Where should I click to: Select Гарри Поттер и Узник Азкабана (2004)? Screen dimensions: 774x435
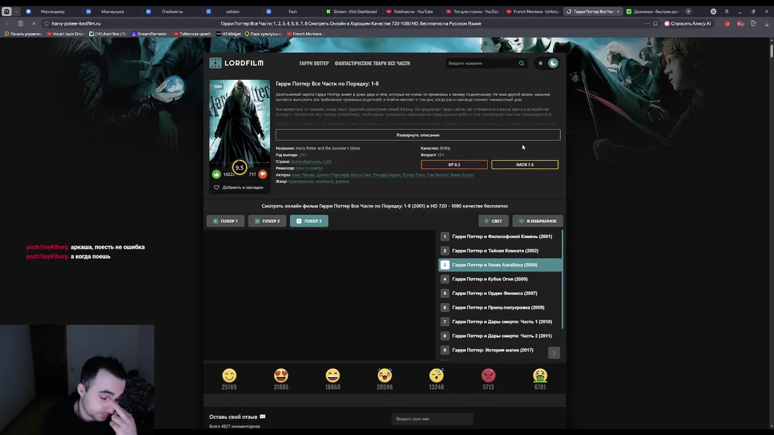(500, 265)
